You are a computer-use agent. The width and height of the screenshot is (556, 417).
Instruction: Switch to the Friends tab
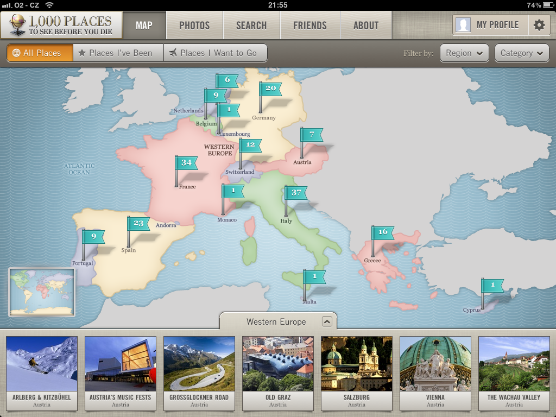[x=310, y=26]
